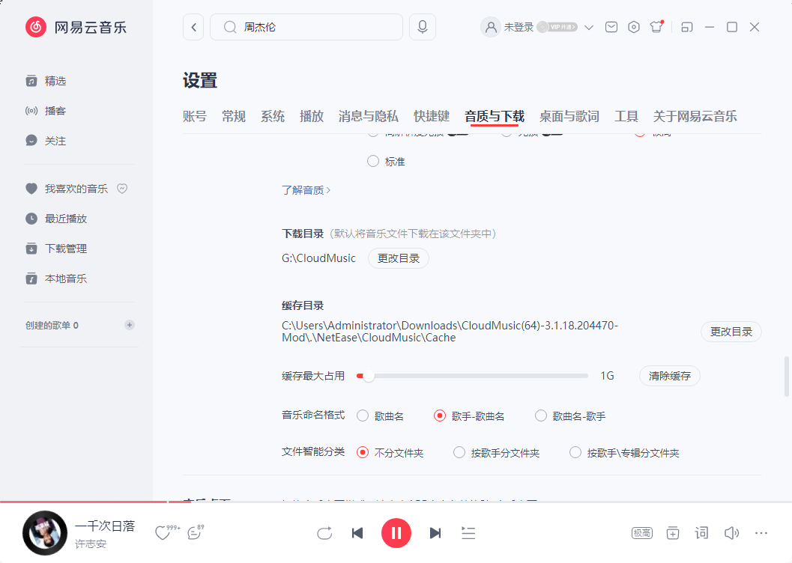Select 歌曲名 naming format

point(363,416)
